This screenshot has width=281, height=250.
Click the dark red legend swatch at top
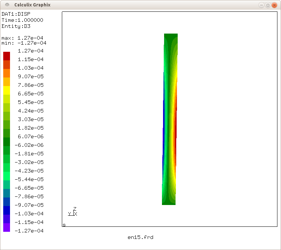click(7, 56)
